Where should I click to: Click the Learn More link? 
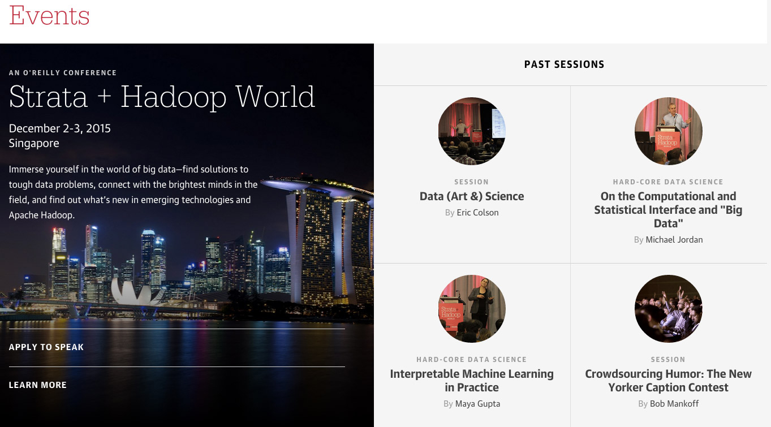pos(38,385)
